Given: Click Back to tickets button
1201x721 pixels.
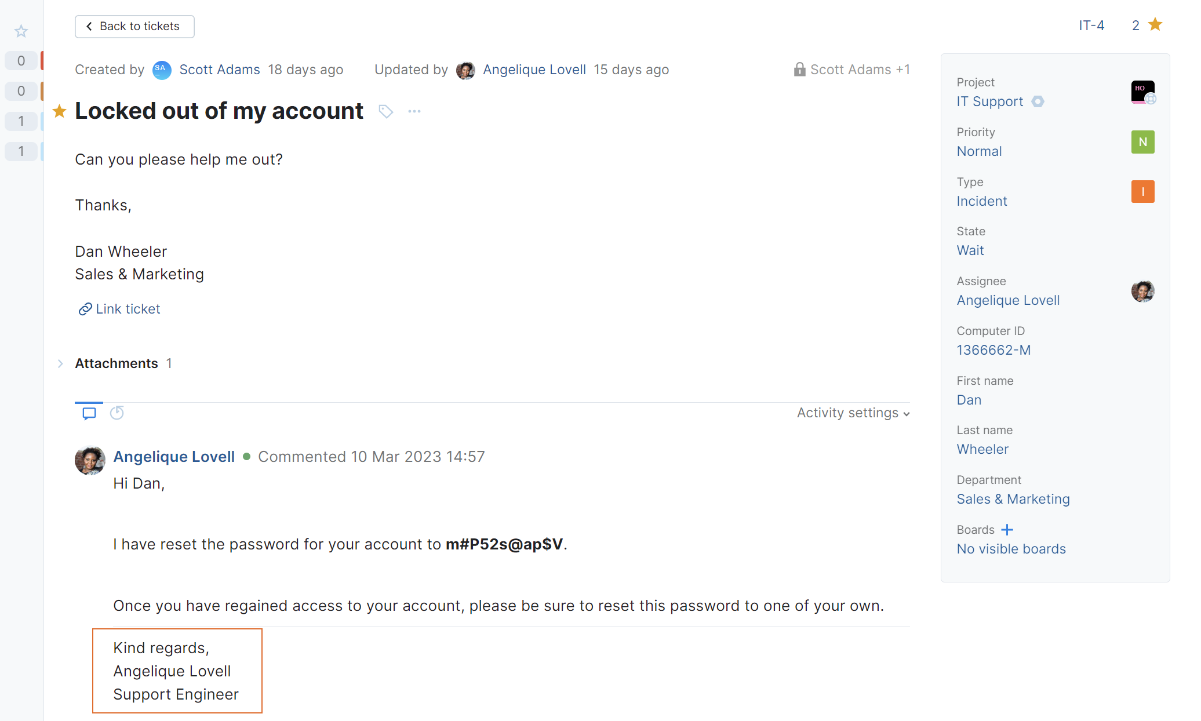Looking at the screenshot, I should pos(134,27).
